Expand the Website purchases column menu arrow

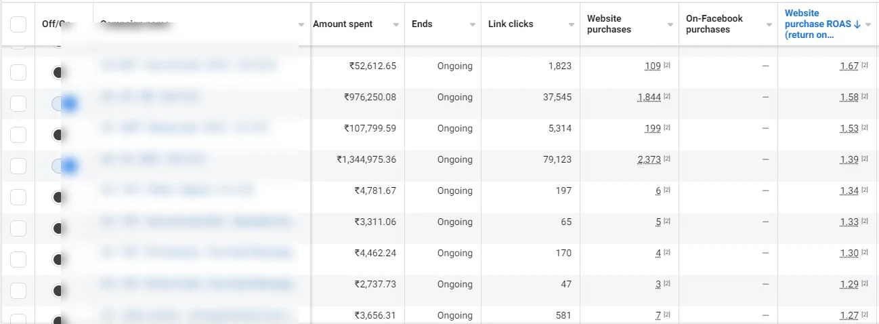tap(670, 24)
